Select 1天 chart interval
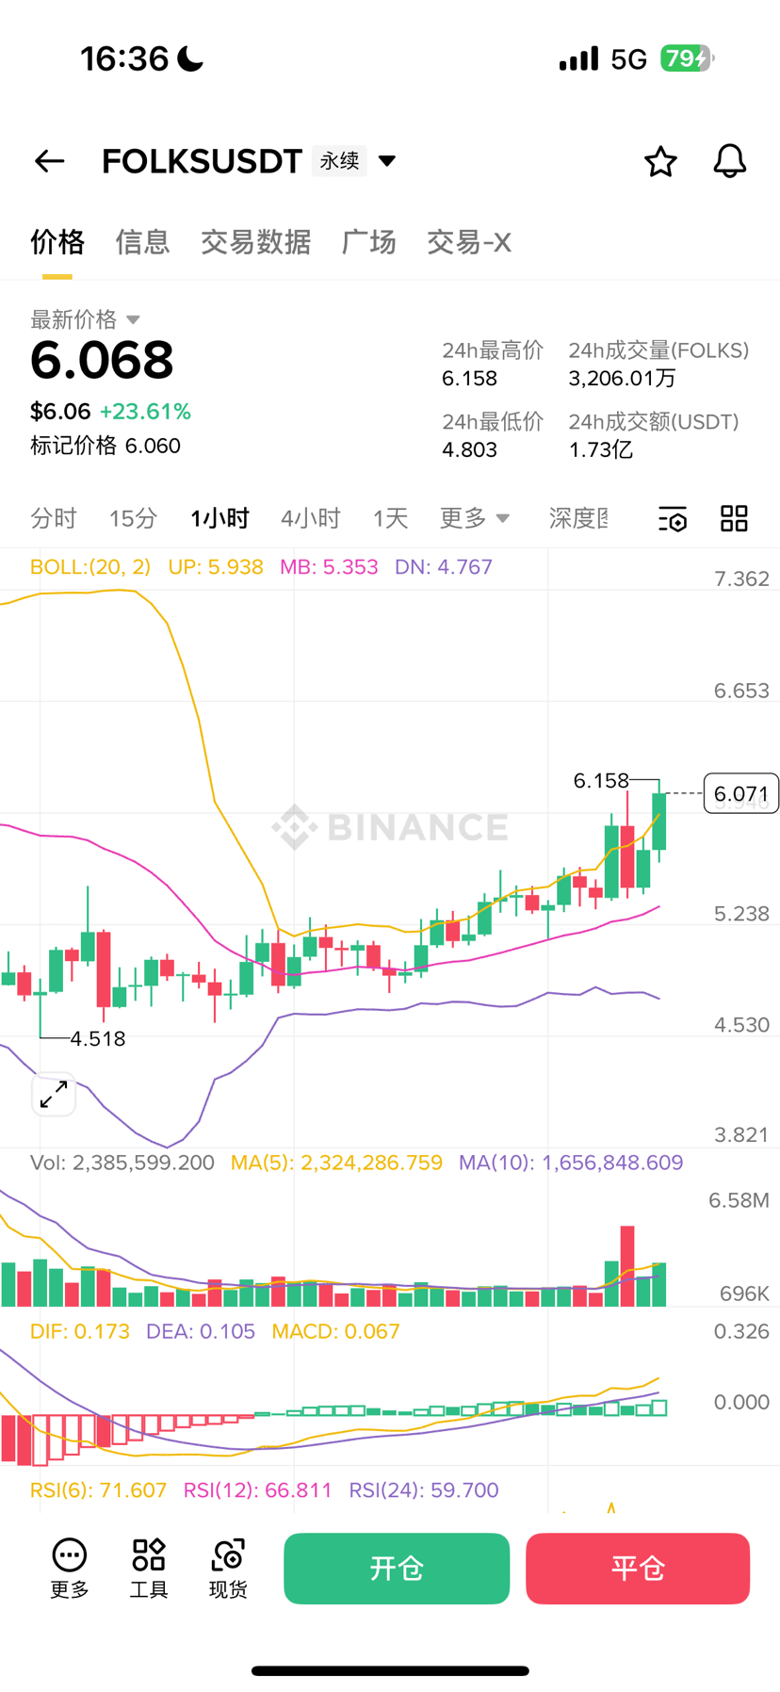Viewport: 780px width, 1692px height. 390,518
